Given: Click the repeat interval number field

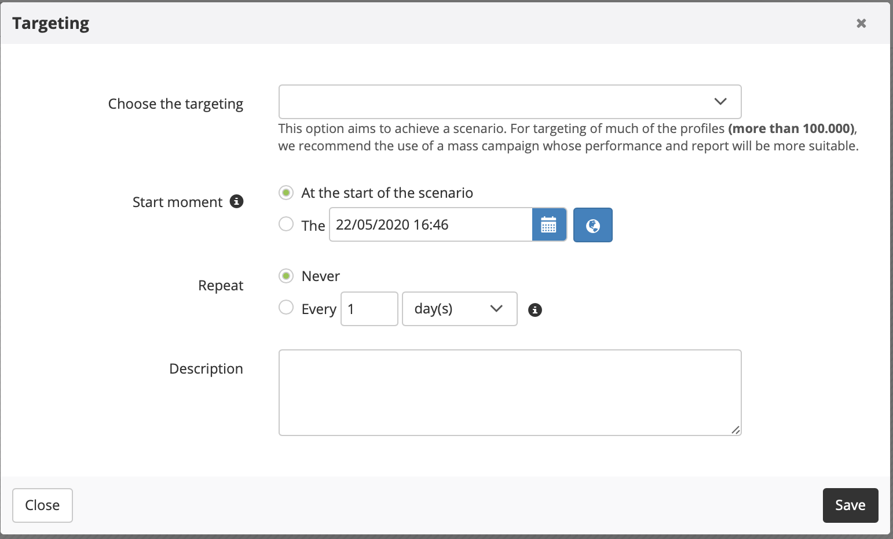Looking at the screenshot, I should 369,309.
